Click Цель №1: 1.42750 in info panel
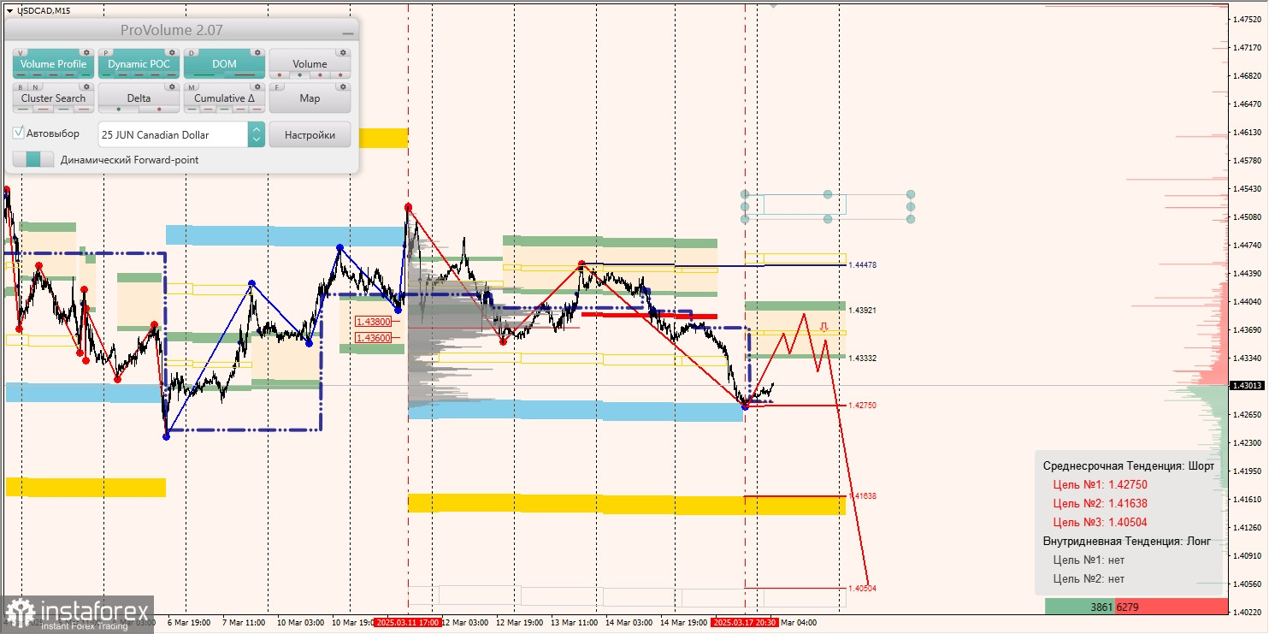 (x=1100, y=484)
